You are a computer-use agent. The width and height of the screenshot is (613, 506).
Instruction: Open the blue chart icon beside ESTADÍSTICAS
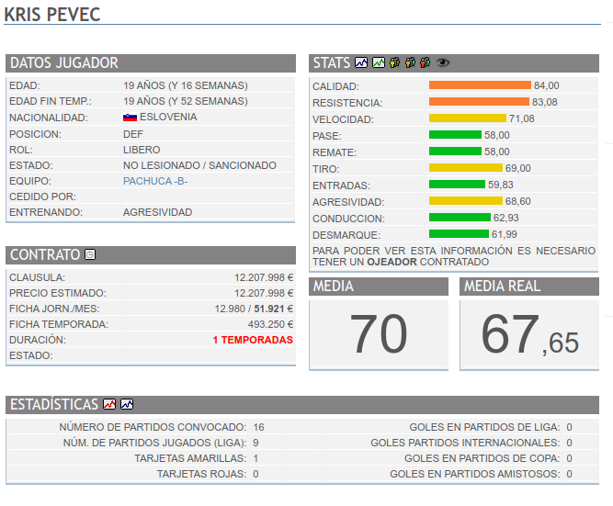tap(126, 404)
